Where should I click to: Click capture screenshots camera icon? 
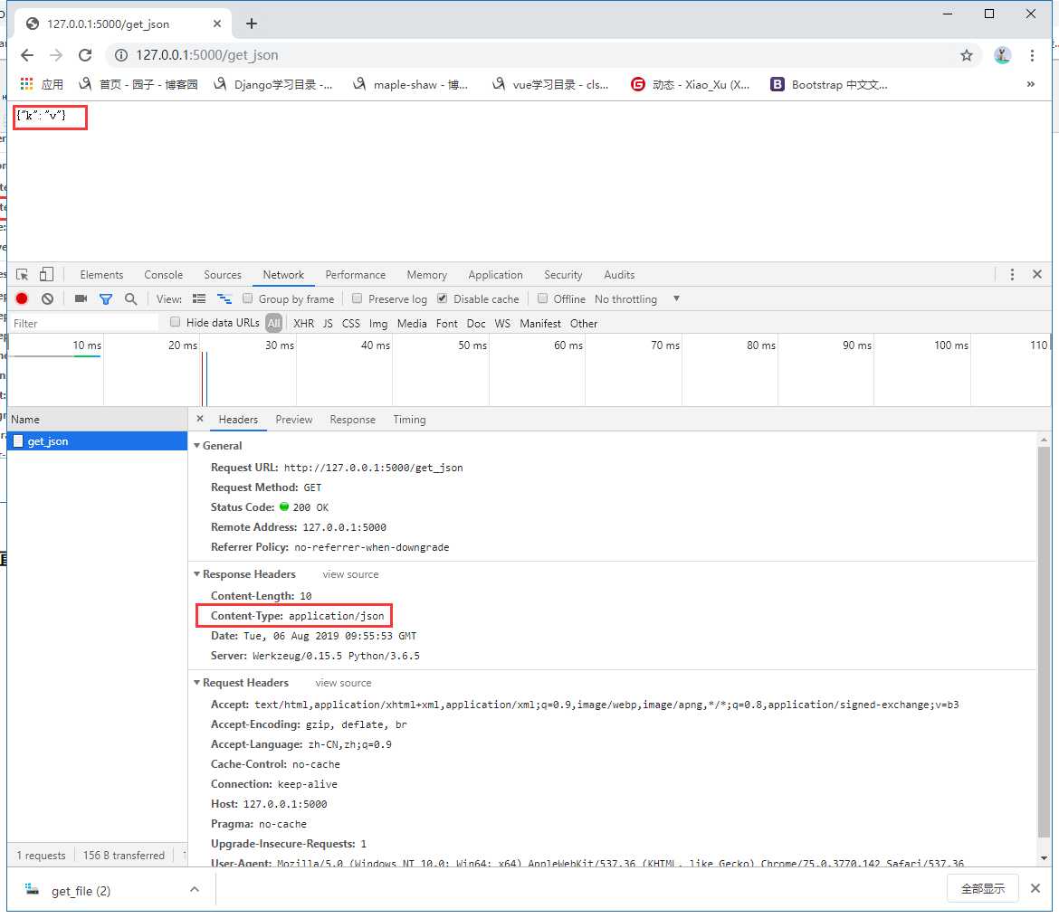click(81, 299)
